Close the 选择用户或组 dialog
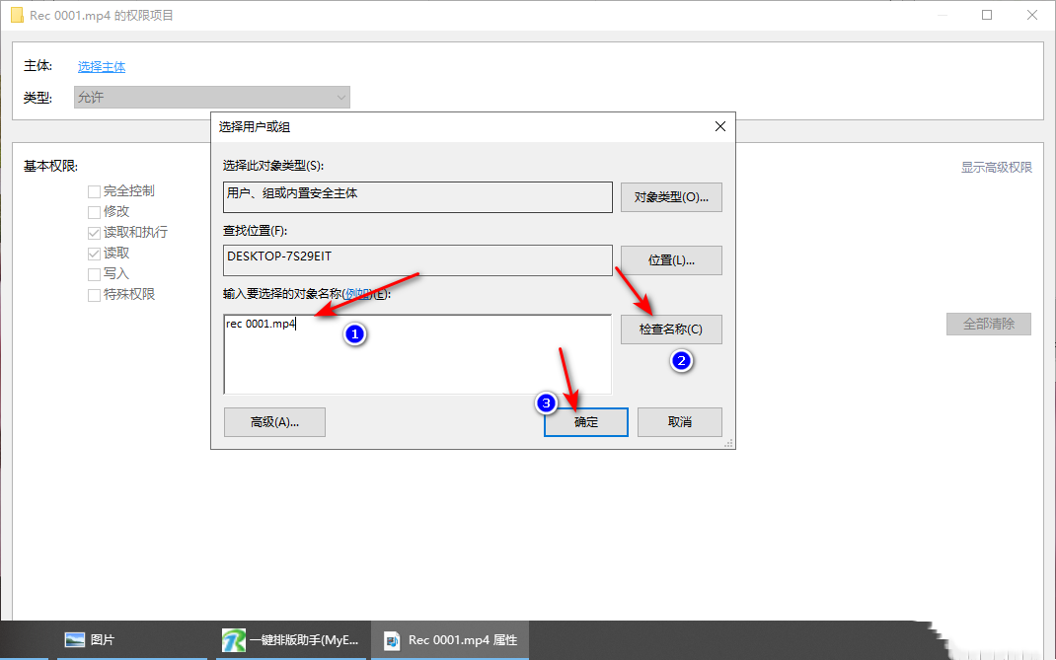The height and width of the screenshot is (660, 1056). point(719,126)
